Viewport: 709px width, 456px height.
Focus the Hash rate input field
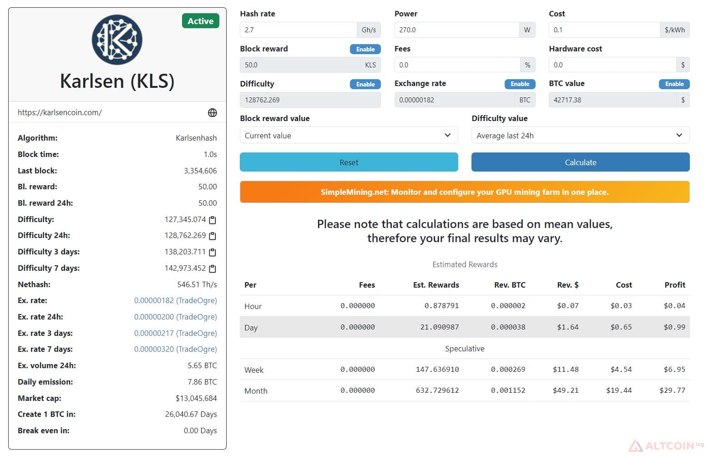pos(299,30)
